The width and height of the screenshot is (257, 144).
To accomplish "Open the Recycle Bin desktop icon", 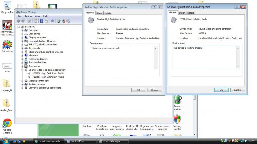I will [7, 7].
